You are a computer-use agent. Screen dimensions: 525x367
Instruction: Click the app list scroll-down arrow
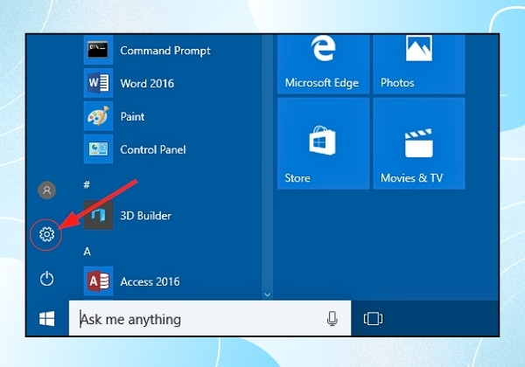pos(267,294)
